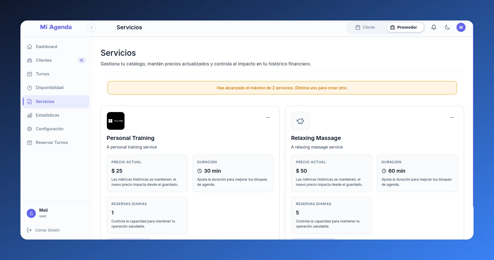Click the Clientes badge showing 15

[82, 60]
